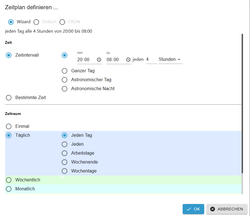Screen dimensions: 250x216
Task: Select Wochenende under Täglich
Action: pyautogui.click(x=65, y=162)
